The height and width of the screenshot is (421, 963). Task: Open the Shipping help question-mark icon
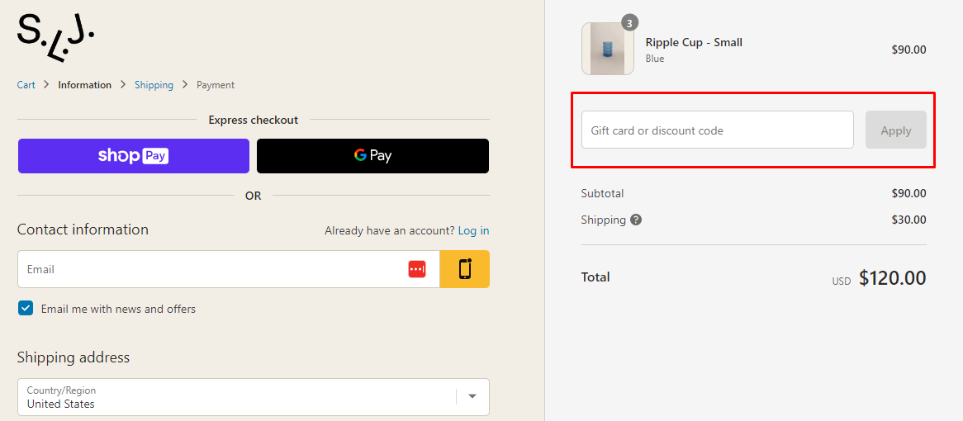(x=636, y=220)
